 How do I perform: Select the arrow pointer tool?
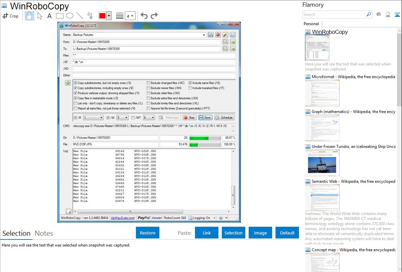[40, 16]
